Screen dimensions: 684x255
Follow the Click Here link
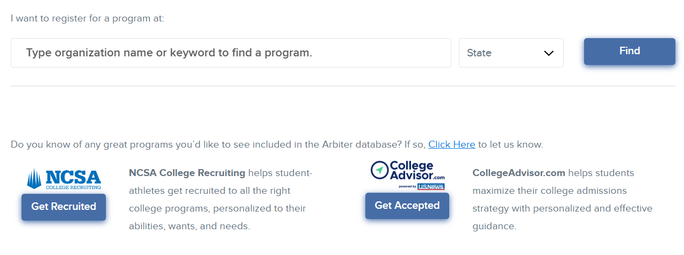(452, 144)
